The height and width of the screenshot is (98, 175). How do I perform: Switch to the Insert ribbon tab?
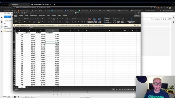[x=21, y=16]
